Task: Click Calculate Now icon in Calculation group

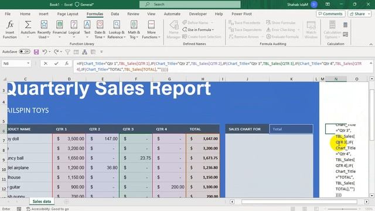Action: click(345, 25)
